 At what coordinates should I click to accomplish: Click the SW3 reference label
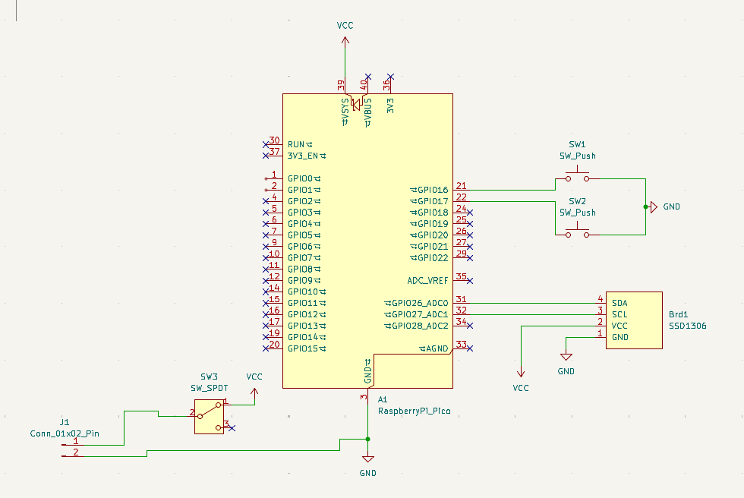pos(209,377)
